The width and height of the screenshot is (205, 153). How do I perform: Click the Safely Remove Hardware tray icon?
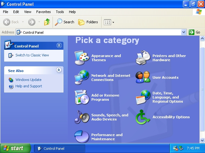pos(181,148)
